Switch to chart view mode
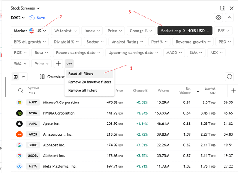This screenshot has height=173, width=238. (24, 77)
